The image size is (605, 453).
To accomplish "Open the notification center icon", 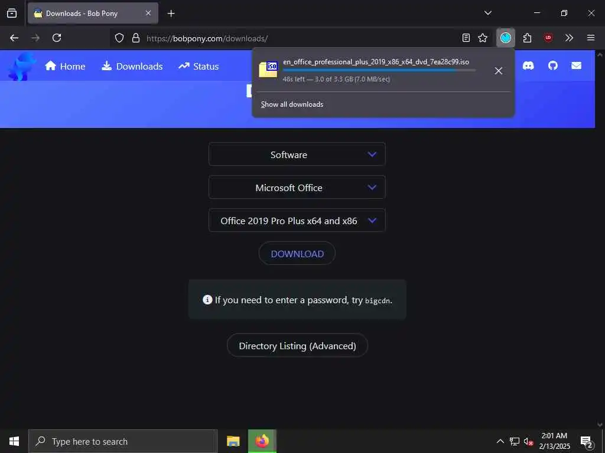I will [x=587, y=441].
